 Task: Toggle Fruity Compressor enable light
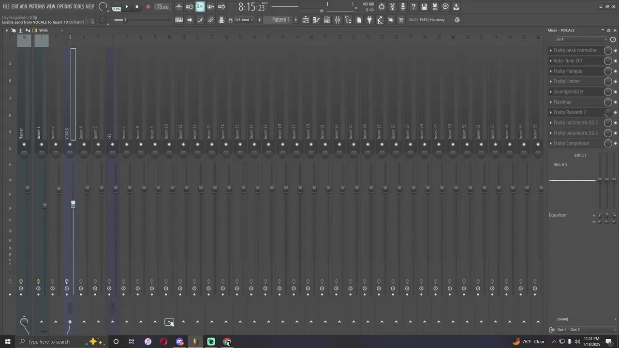615,144
